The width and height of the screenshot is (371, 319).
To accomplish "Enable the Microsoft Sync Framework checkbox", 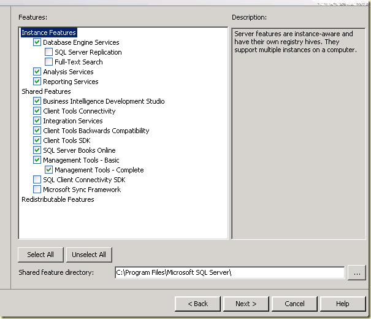I will tap(37, 190).
